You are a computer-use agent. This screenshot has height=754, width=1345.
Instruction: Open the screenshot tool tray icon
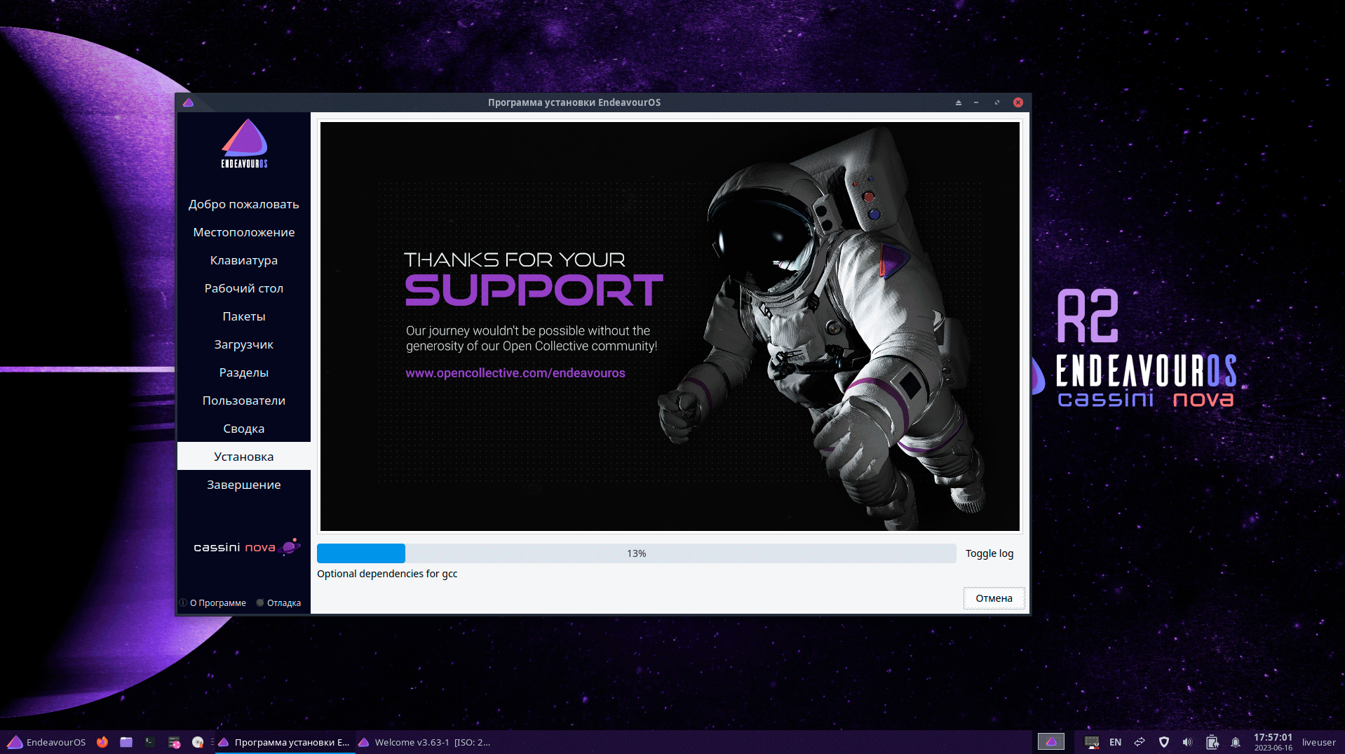pyautogui.click(x=1091, y=742)
